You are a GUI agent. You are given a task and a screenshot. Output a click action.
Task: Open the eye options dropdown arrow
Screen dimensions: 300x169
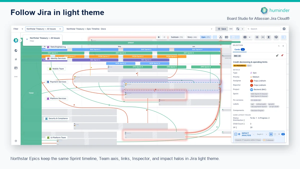[x=249, y=37]
